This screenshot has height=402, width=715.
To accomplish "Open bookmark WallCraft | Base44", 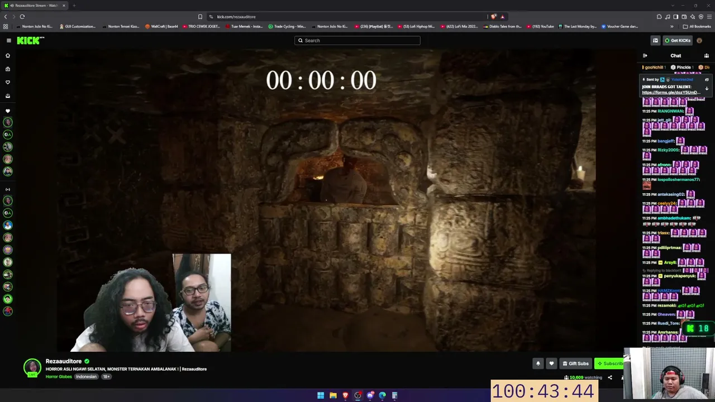I will pyautogui.click(x=161, y=26).
